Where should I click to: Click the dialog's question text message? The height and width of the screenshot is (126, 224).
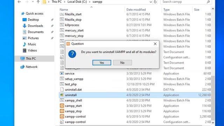tap(119, 52)
